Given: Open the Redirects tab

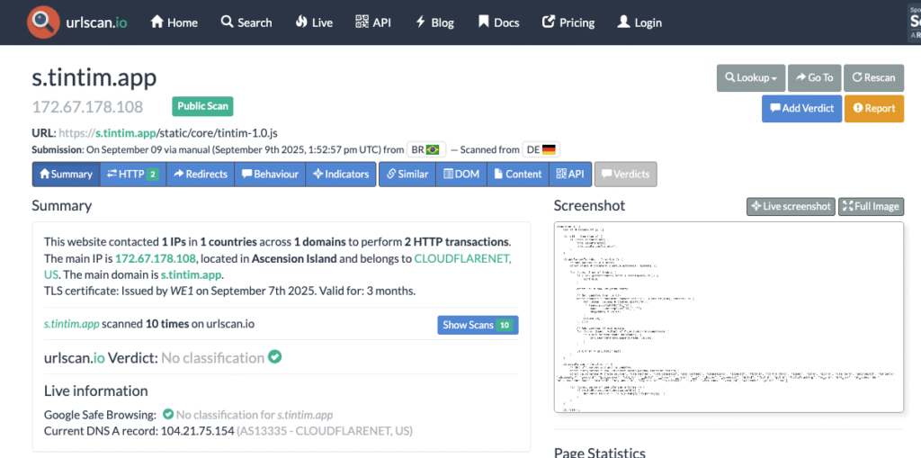Looking at the screenshot, I should (200, 175).
